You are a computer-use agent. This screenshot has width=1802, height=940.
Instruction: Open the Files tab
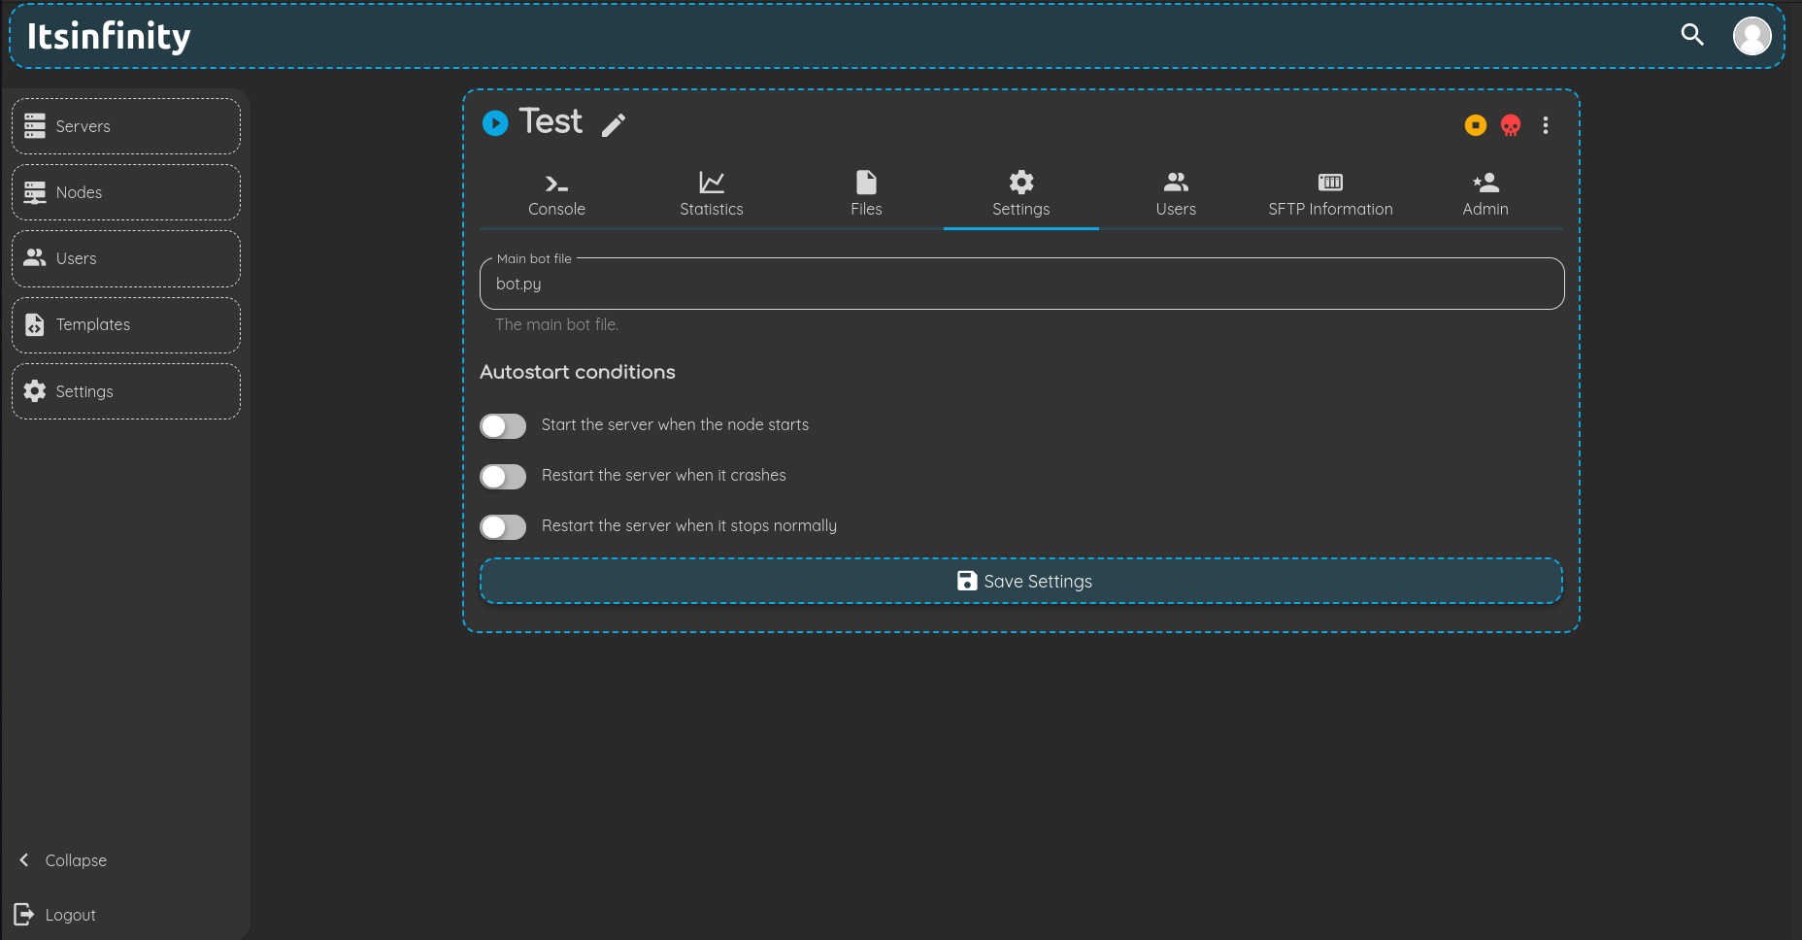(x=866, y=194)
